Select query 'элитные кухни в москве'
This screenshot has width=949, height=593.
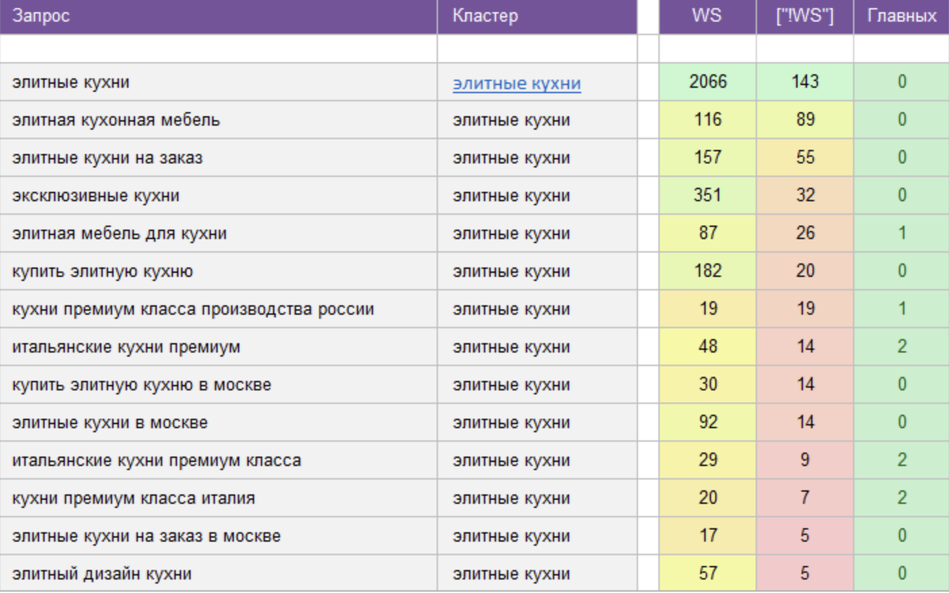pos(218,423)
